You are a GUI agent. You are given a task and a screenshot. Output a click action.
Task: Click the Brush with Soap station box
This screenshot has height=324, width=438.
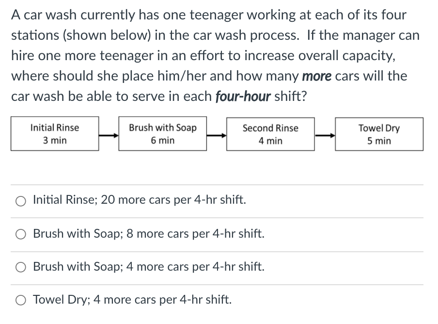(x=162, y=134)
